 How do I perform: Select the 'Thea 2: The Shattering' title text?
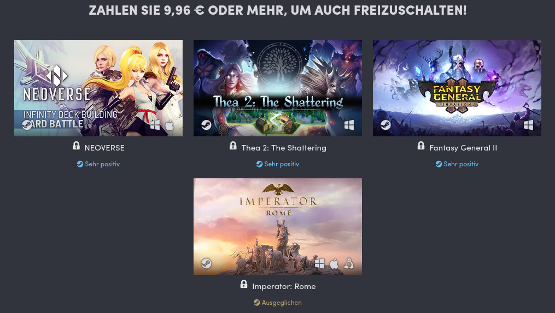(x=284, y=148)
